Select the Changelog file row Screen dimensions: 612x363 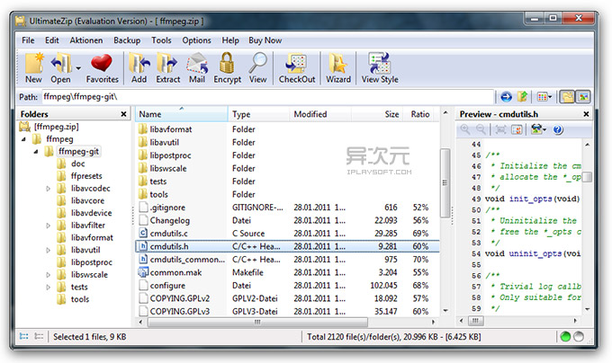point(287,220)
